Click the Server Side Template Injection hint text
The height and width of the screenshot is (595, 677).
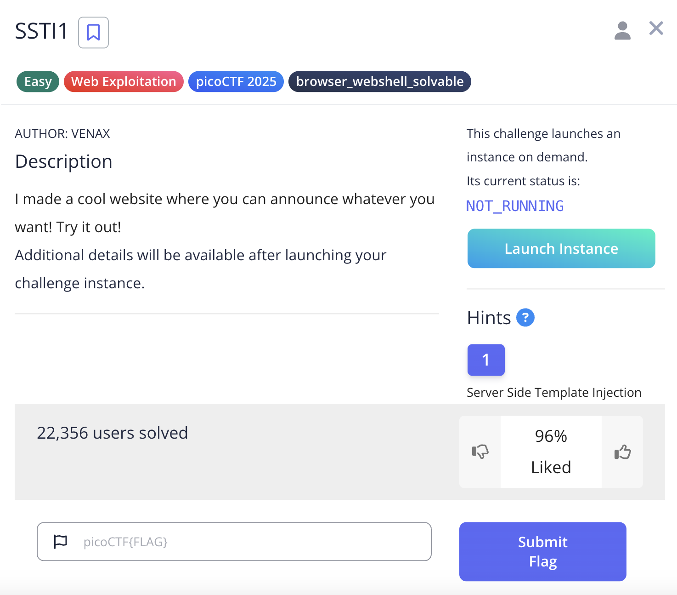pos(554,392)
